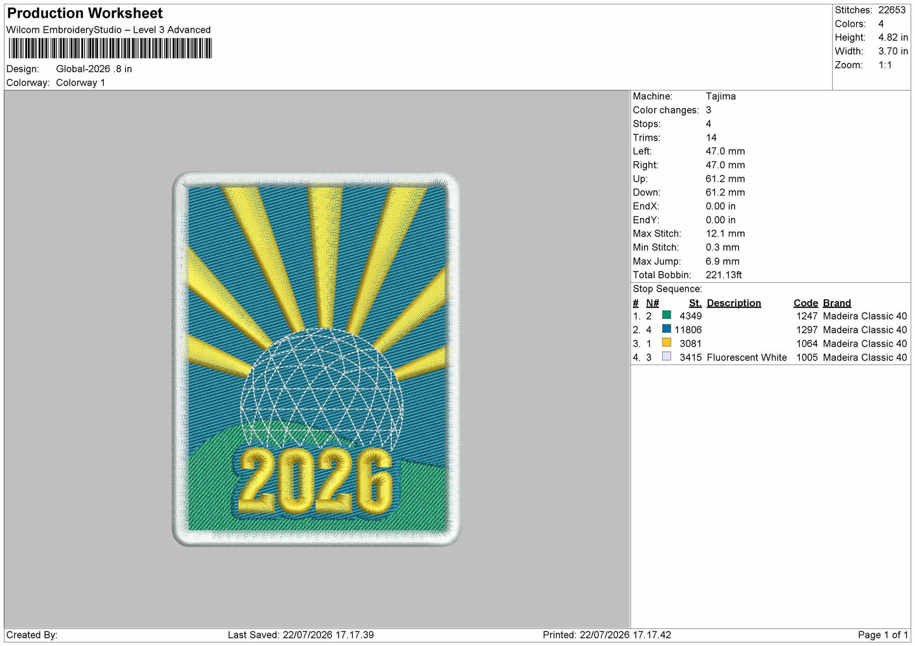915x646 pixels.
Task: Click the EndX value 0.00 in
Action: tap(721, 206)
